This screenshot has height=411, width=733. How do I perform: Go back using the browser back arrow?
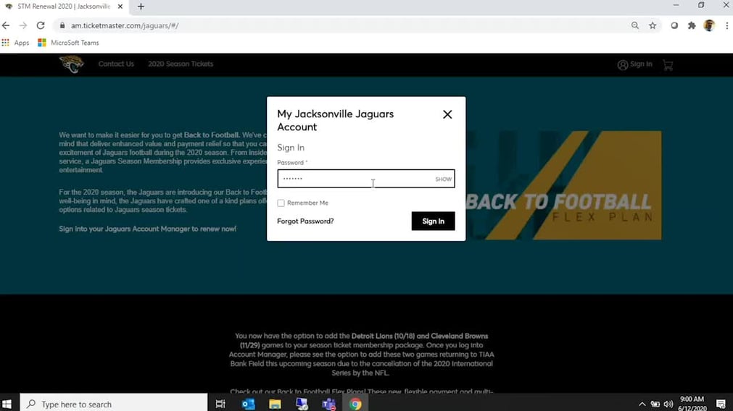coord(6,25)
